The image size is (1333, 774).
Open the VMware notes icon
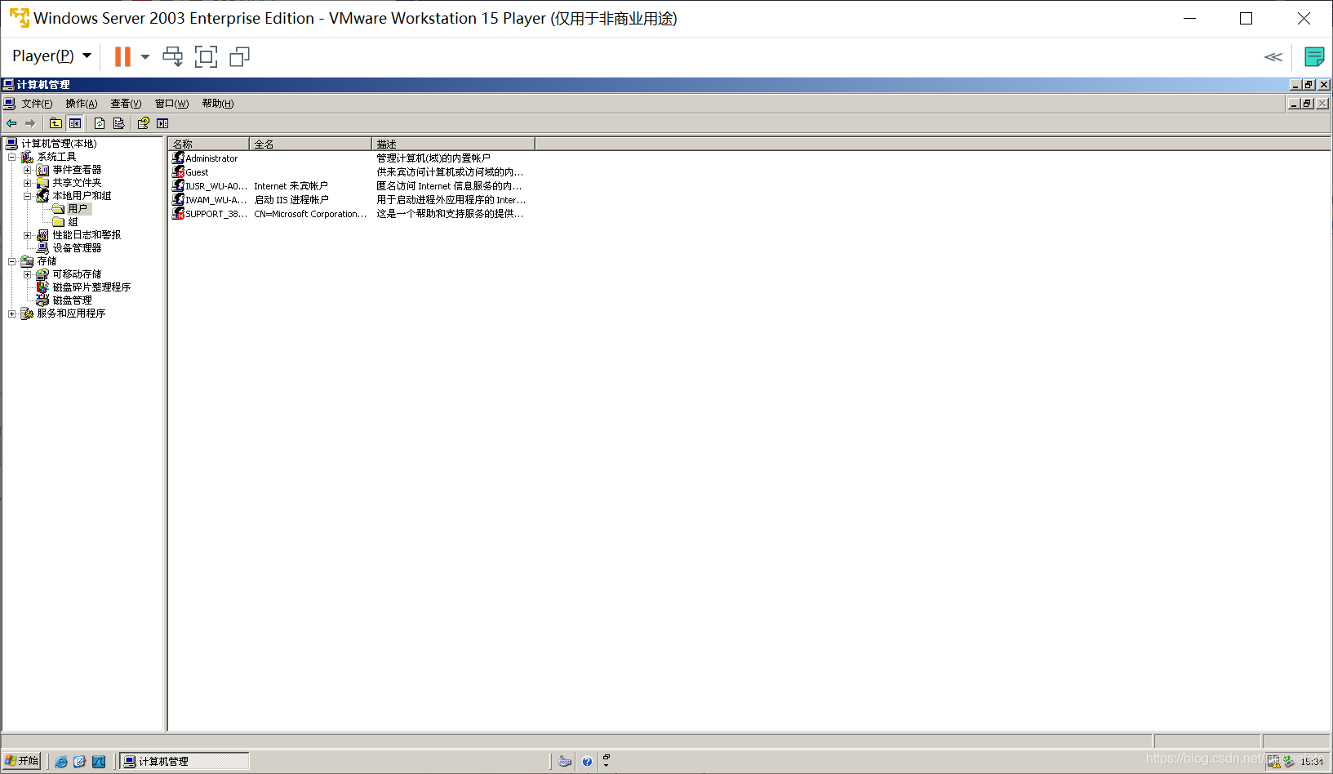point(1314,56)
